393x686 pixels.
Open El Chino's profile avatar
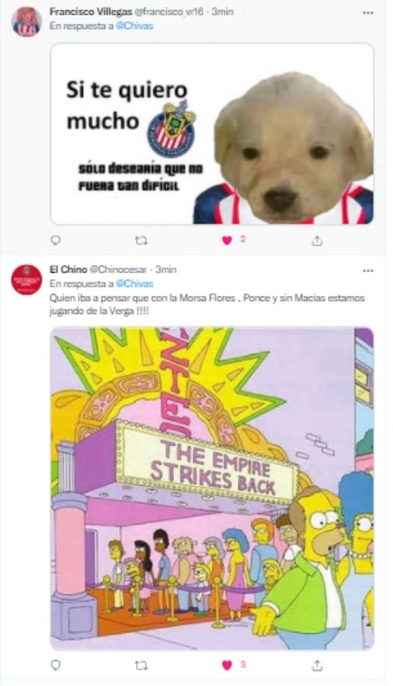(27, 280)
